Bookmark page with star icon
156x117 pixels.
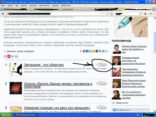click(102, 14)
